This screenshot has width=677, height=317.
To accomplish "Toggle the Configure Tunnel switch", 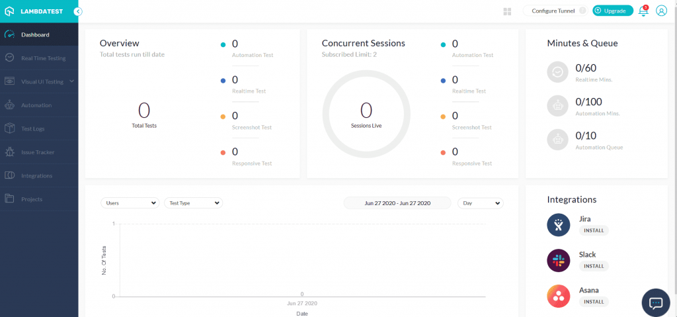I will coord(582,11).
